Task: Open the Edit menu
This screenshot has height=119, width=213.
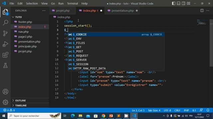Action: [20, 4]
